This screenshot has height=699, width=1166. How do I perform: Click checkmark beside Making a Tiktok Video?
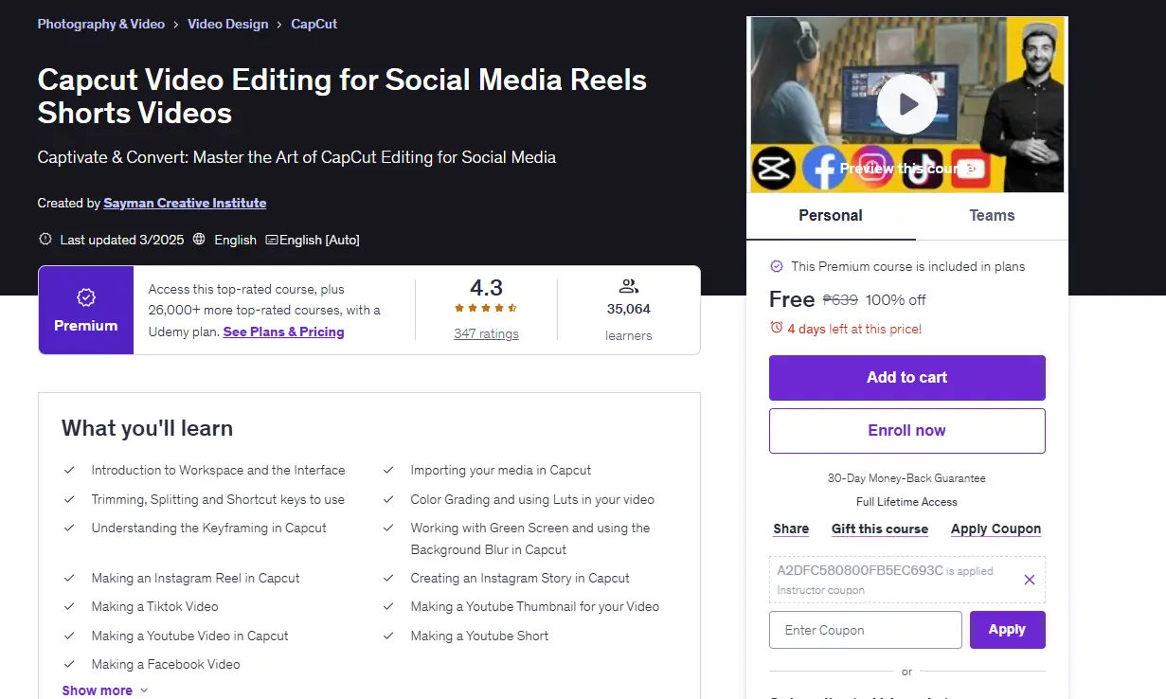click(x=69, y=606)
